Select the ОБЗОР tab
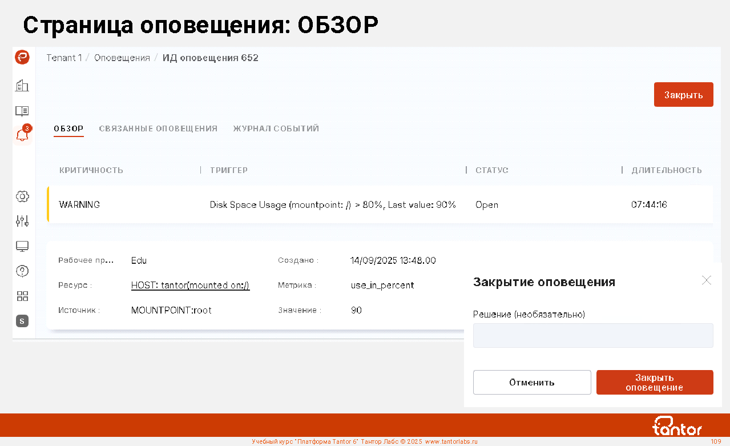The width and height of the screenshot is (730, 446). point(68,128)
